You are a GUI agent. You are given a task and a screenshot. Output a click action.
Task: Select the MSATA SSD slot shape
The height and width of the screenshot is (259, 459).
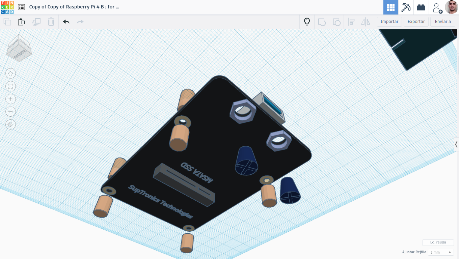click(184, 185)
